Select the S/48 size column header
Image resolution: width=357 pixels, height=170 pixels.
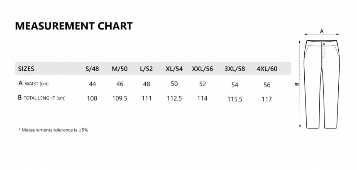(x=92, y=69)
